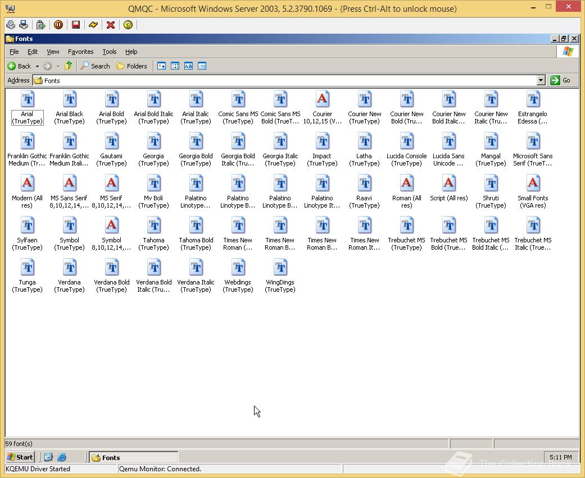The image size is (585, 478).
Task: Open the Edit menu
Action: point(33,52)
